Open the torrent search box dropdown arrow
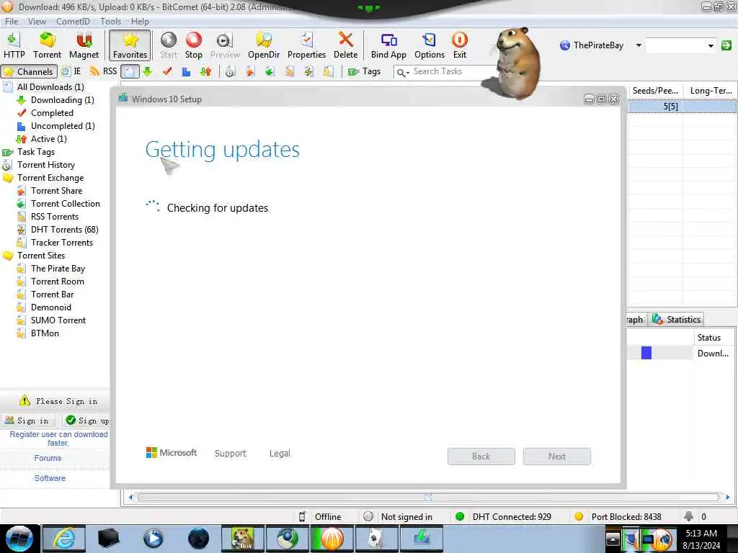Image resolution: width=738 pixels, height=553 pixels. coord(710,45)
